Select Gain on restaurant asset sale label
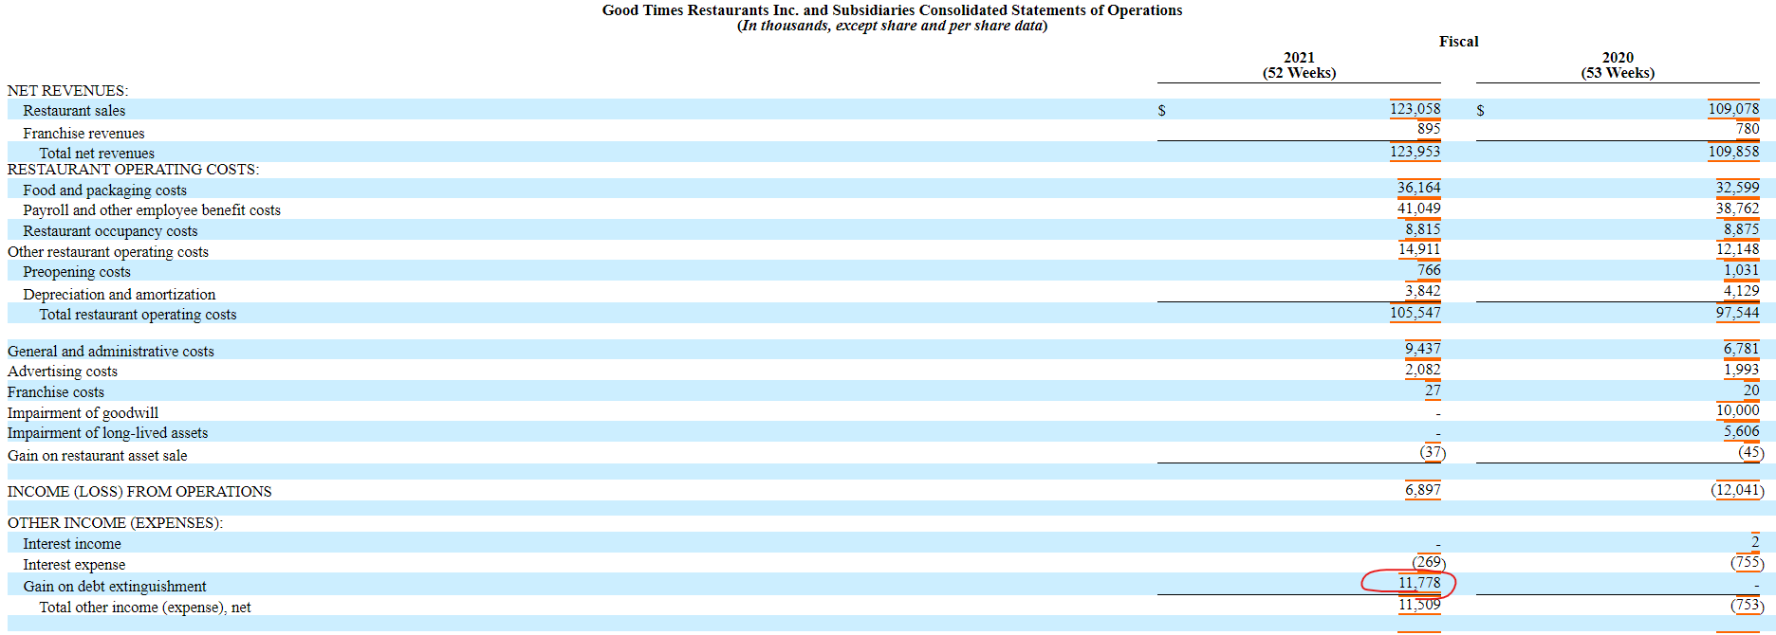The image size is (1776, 635). 98,456
